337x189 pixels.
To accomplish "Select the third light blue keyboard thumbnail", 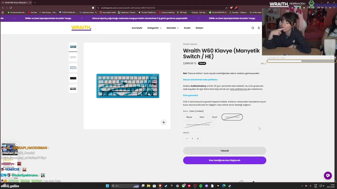I will tap(73, 68).
